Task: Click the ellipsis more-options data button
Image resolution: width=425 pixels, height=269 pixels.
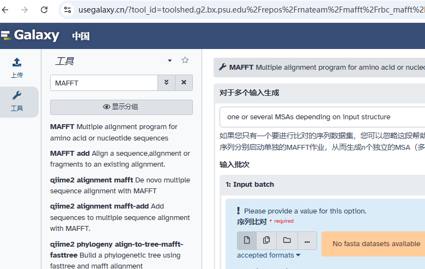Action: 307,241
